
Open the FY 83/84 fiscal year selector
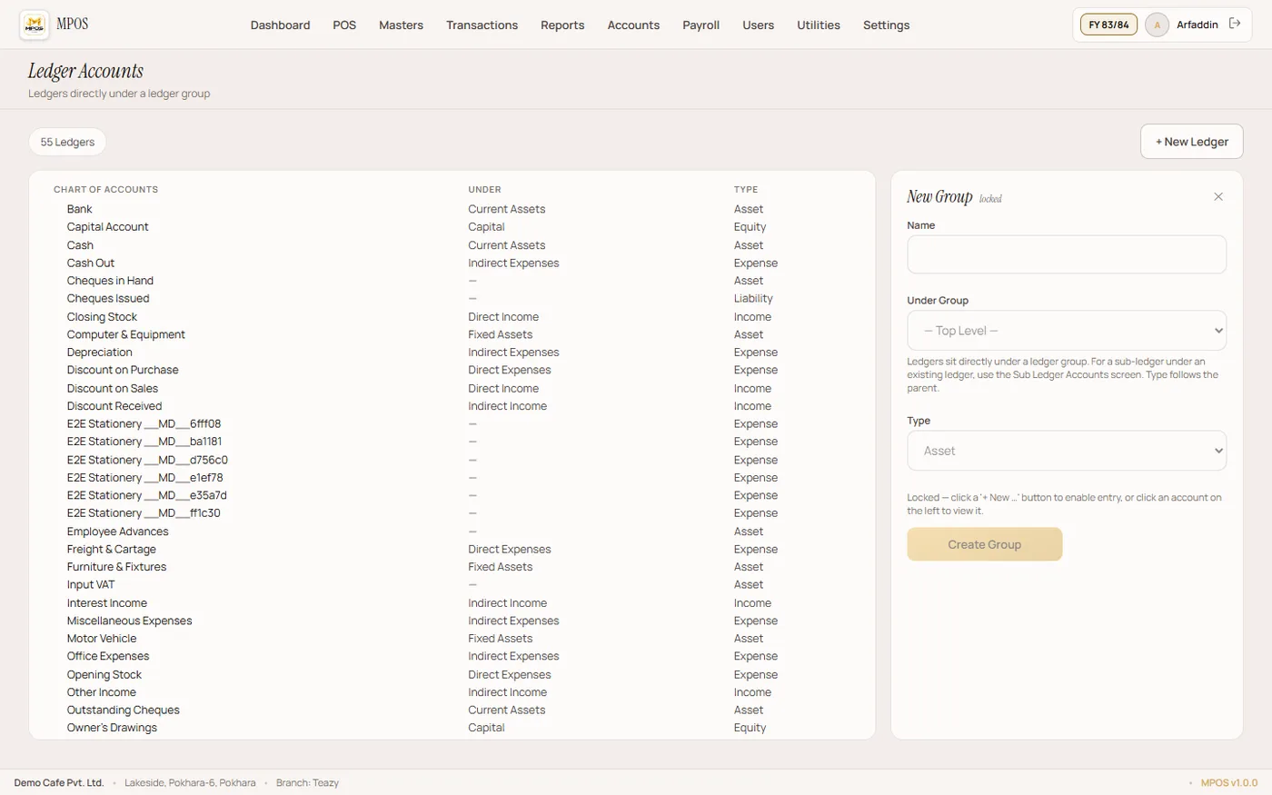tap(1108, 25)
